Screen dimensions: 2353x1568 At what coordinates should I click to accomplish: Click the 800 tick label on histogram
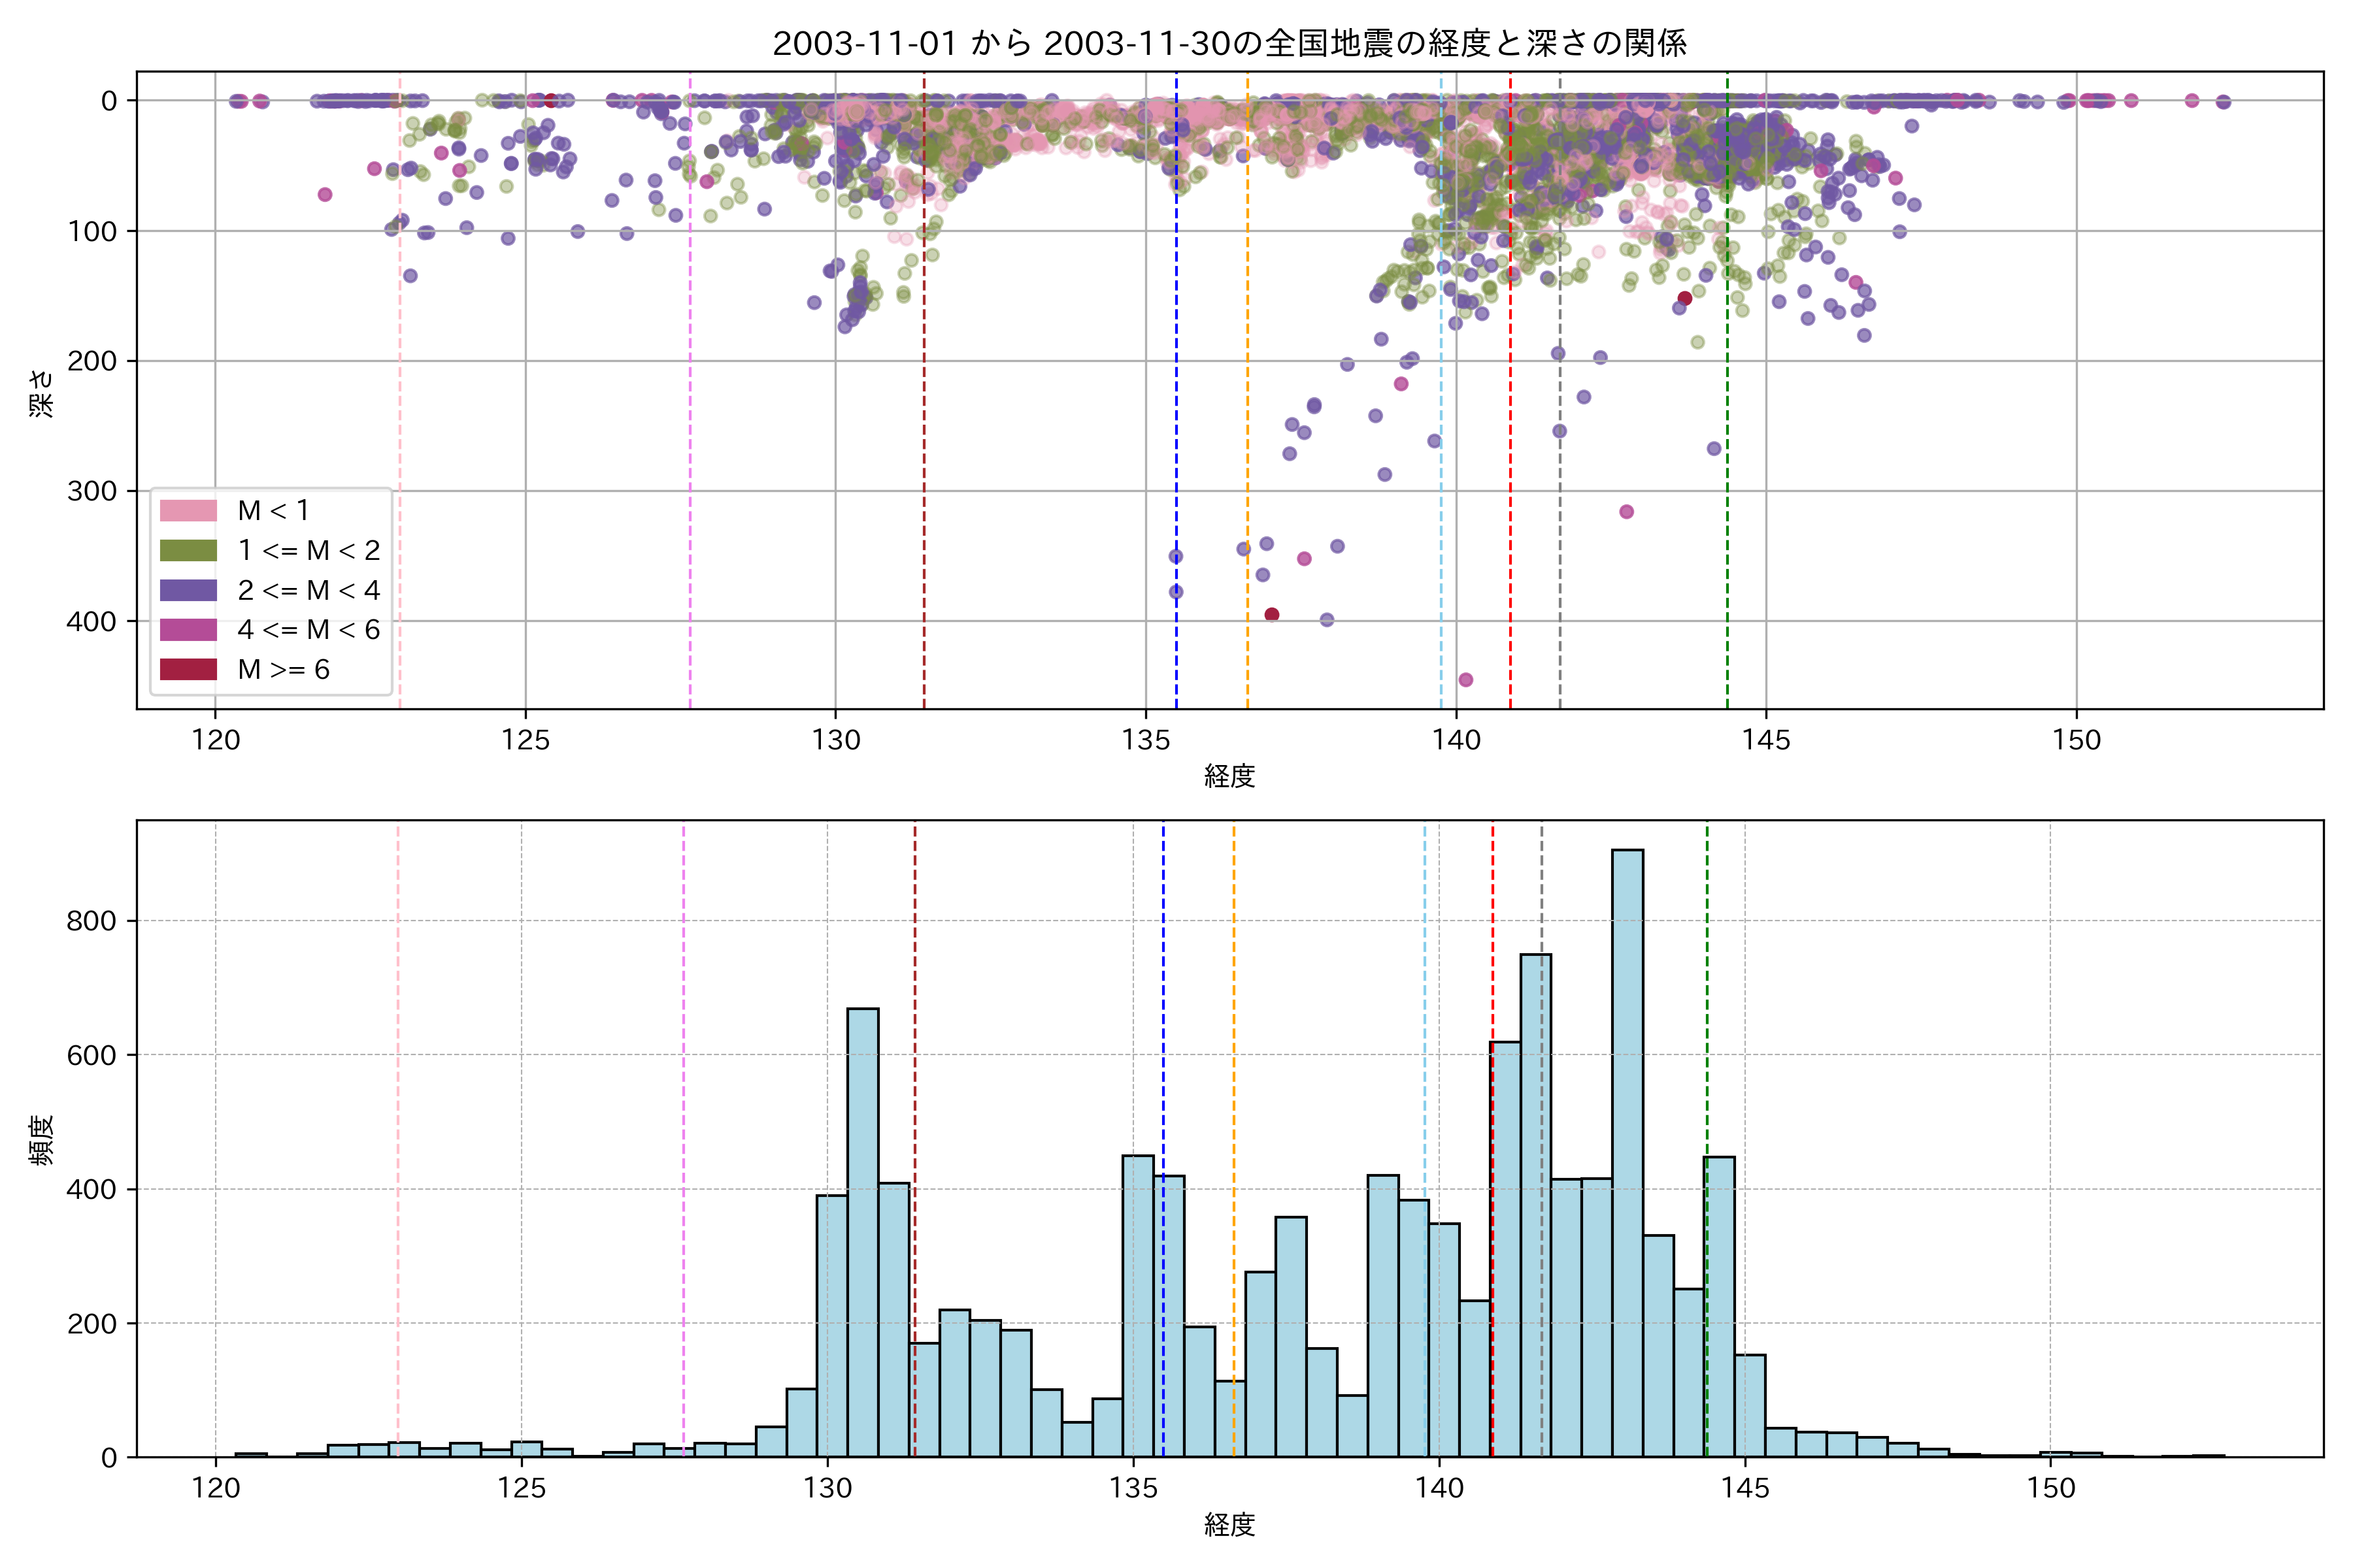(91, 921)
